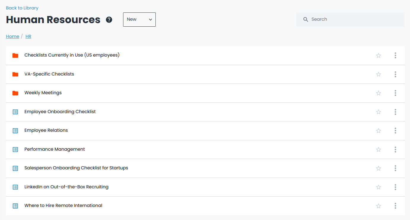Screen dimensions: 410x220
Task: Star the Employee Relations checklist
Action: coord(379,131)
